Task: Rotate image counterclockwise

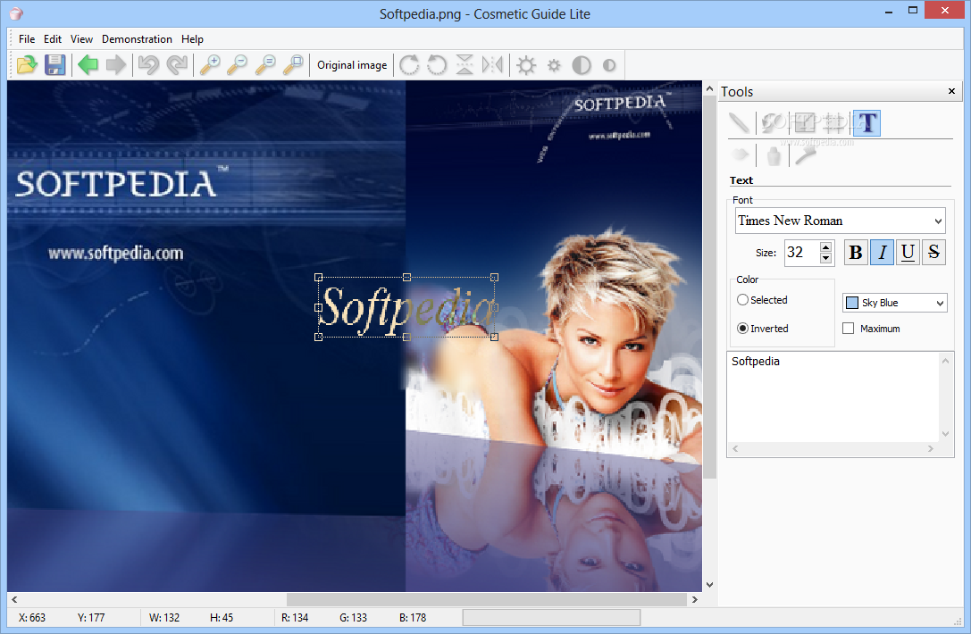Action: tap(437, 65)
